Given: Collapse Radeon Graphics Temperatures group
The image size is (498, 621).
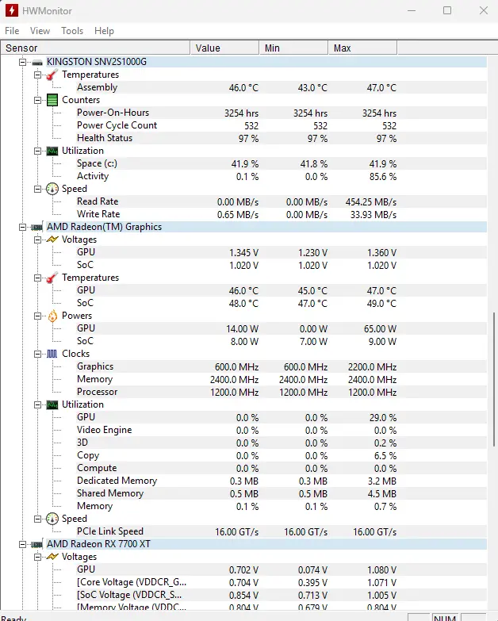Looking at the screenshot, I should 37,278.
